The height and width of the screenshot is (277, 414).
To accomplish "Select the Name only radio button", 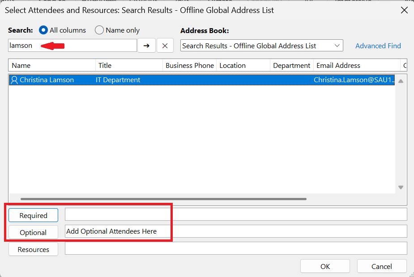I will (x=99, y=30).
